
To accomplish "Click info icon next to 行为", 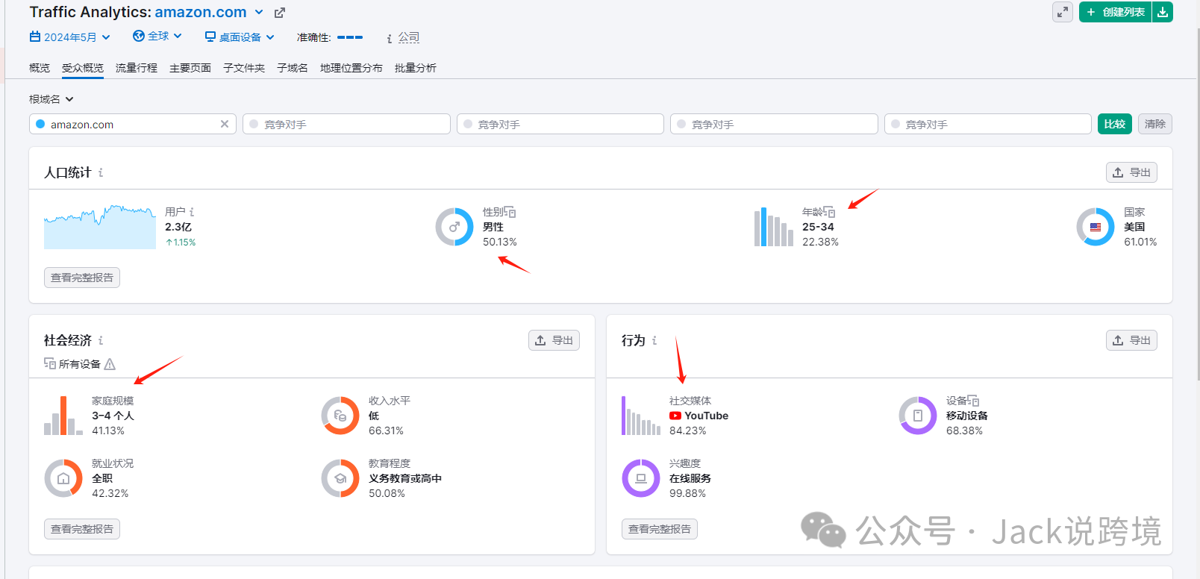I will click(x=654, y=340).
